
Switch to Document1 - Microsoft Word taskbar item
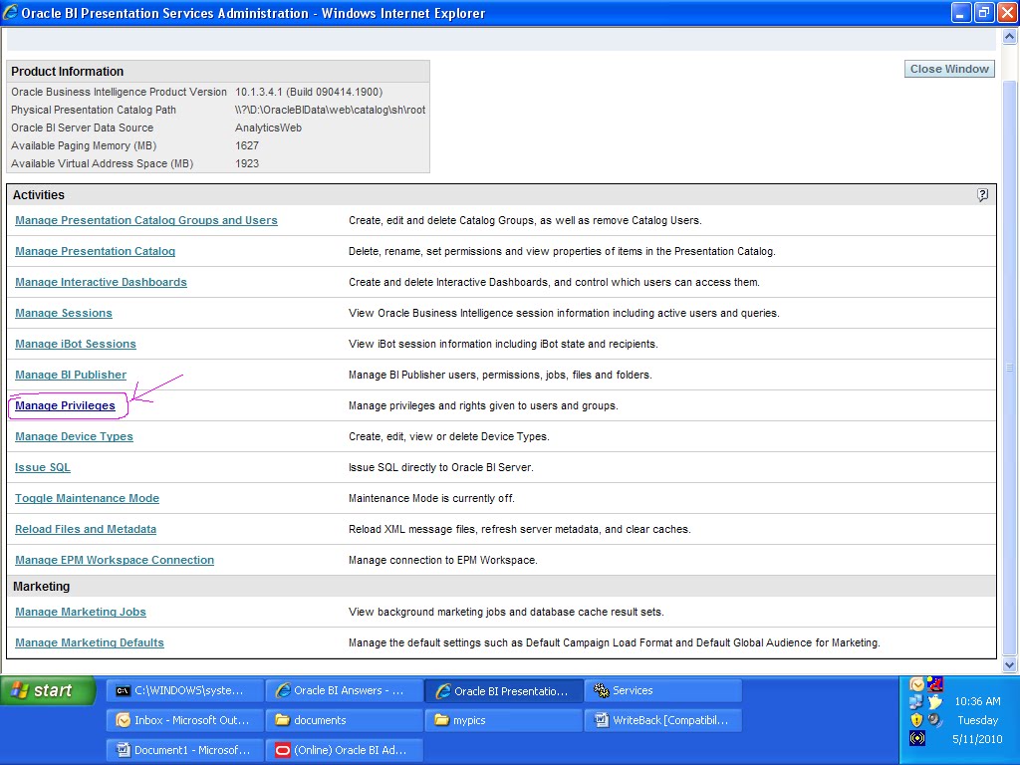pos(185,750)
